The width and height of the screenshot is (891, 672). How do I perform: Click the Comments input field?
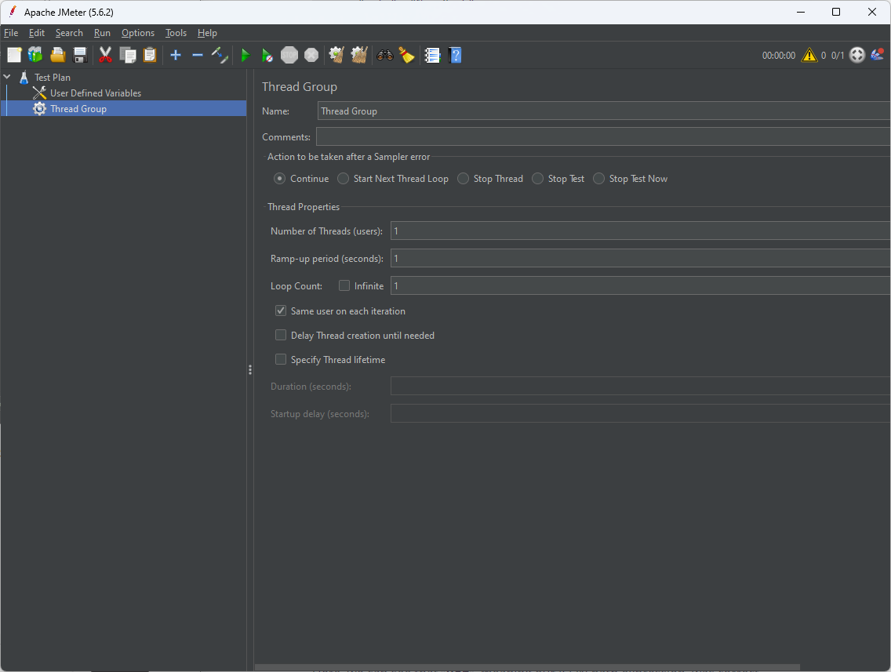coord(603,137)
